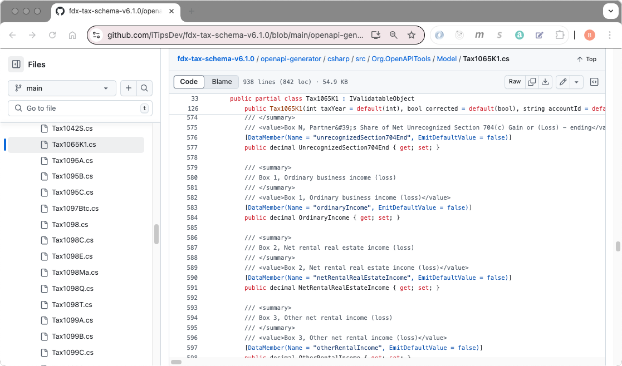Open the main branch selector
622x366 pixels.
click(61, 88)
